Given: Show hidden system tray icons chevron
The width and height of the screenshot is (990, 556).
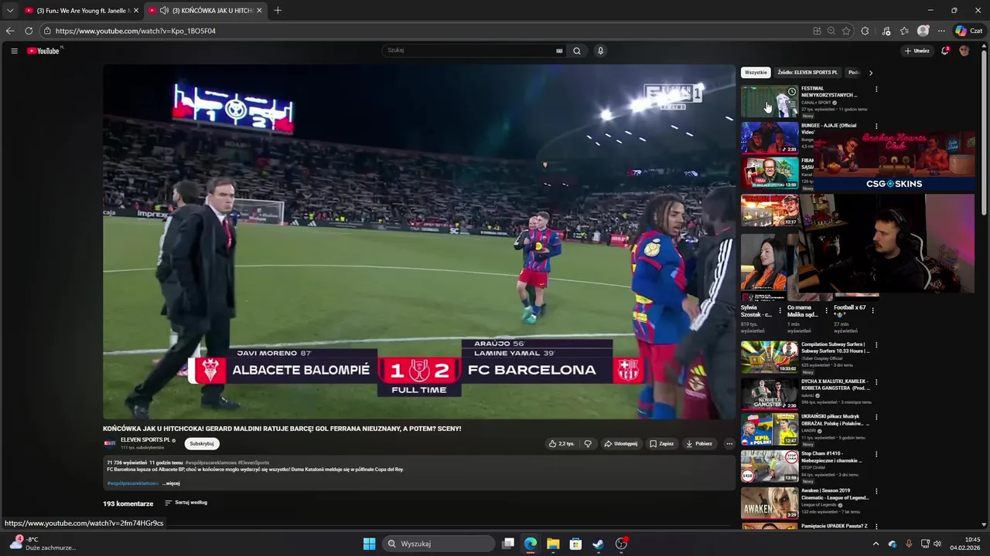Looking at the screenshot, I should 876,544.
